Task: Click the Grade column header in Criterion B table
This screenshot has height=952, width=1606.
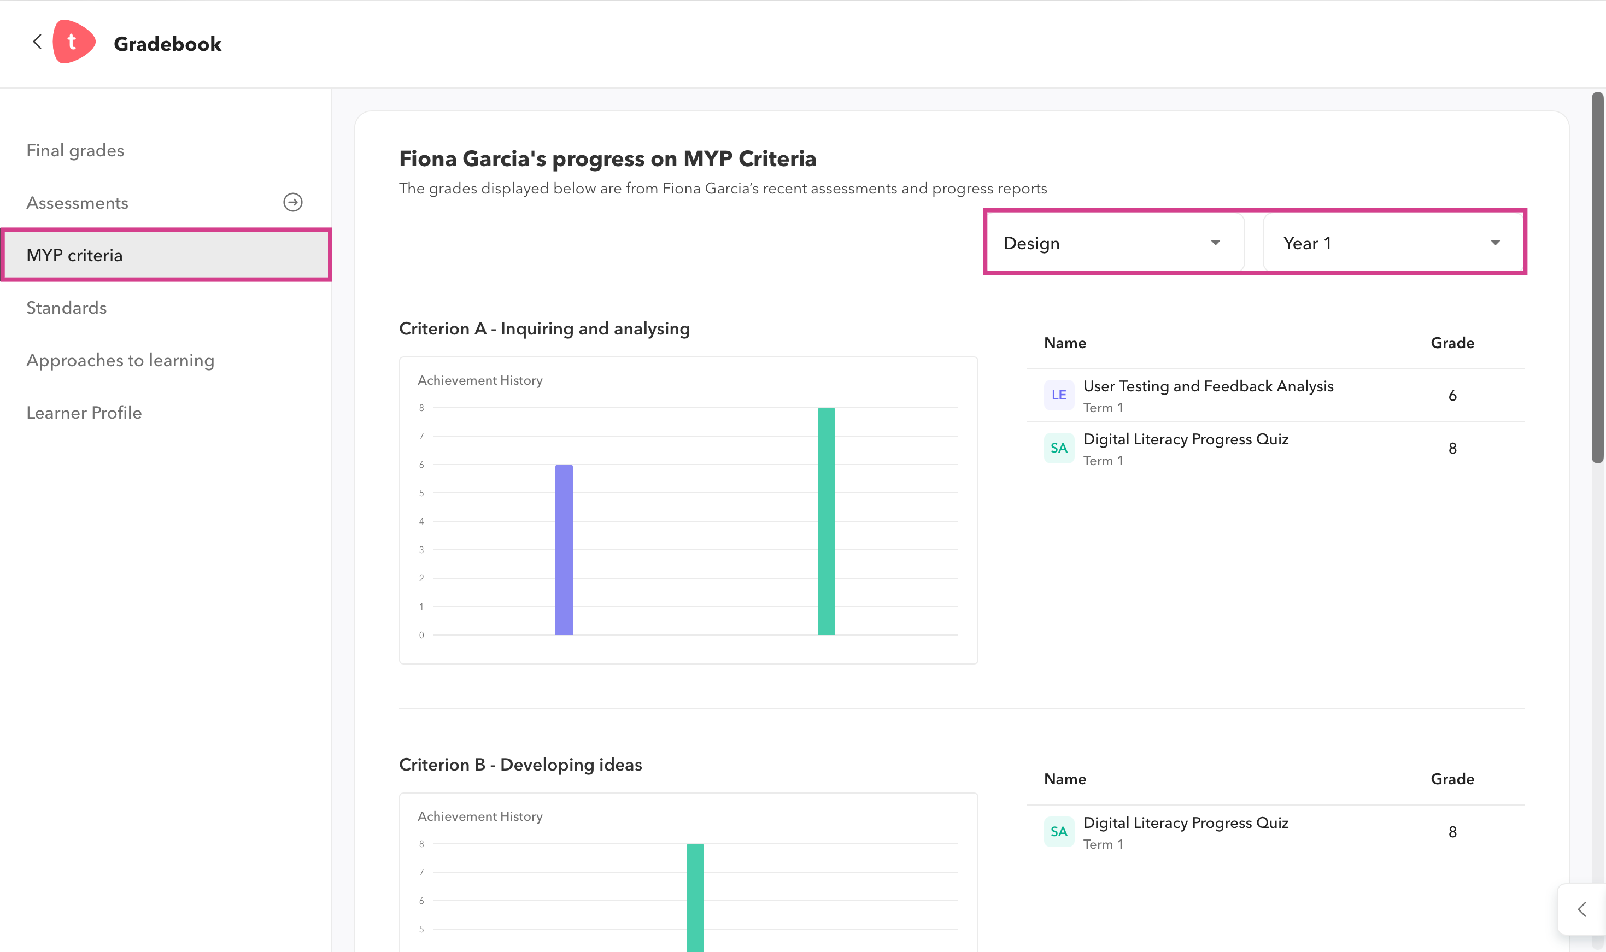Action: [1452, 779]
